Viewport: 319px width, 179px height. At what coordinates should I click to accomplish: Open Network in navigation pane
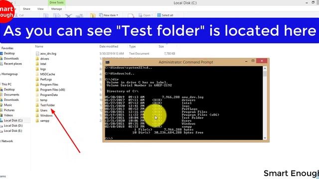7,141
